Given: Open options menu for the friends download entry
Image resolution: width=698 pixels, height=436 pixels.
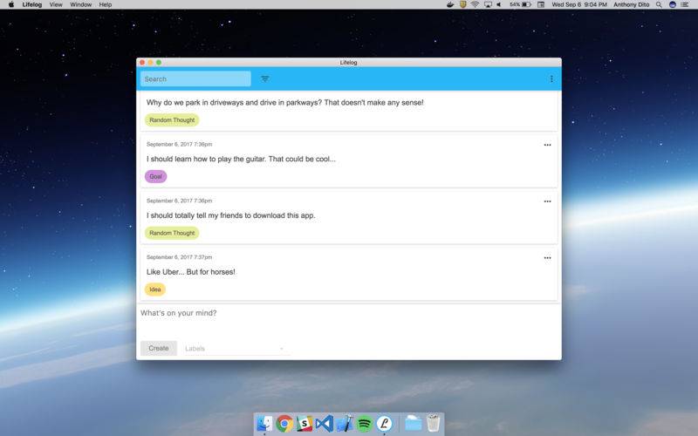Looking at the screenshot, I should [548, 201].
